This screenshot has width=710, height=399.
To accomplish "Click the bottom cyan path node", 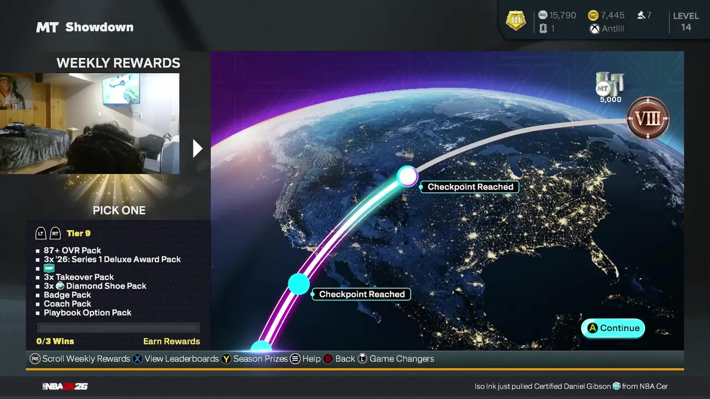I will pos(261,346).
